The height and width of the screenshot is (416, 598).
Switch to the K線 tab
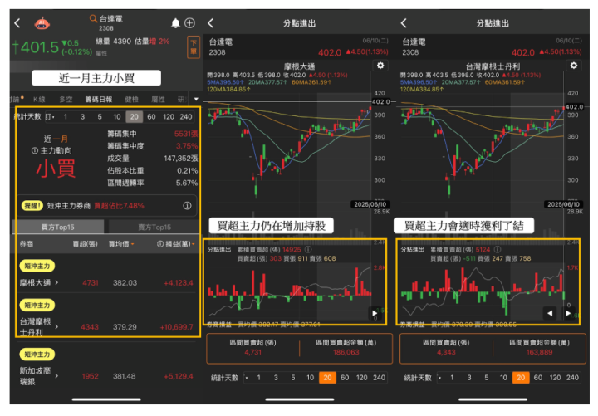39,100
